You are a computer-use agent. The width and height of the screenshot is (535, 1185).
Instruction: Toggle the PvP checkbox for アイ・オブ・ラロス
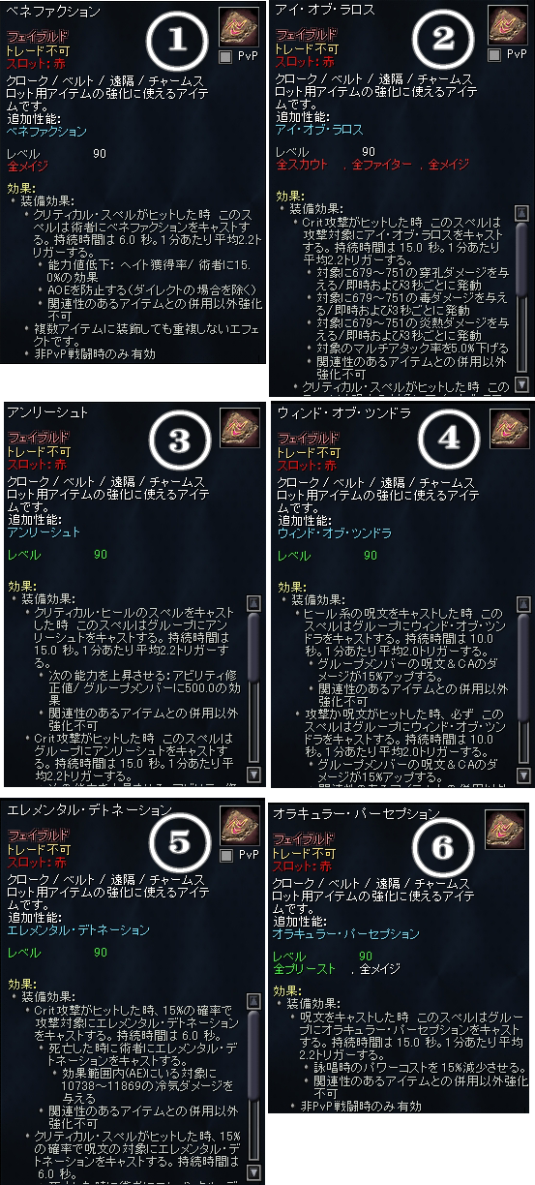click(494, 55)
